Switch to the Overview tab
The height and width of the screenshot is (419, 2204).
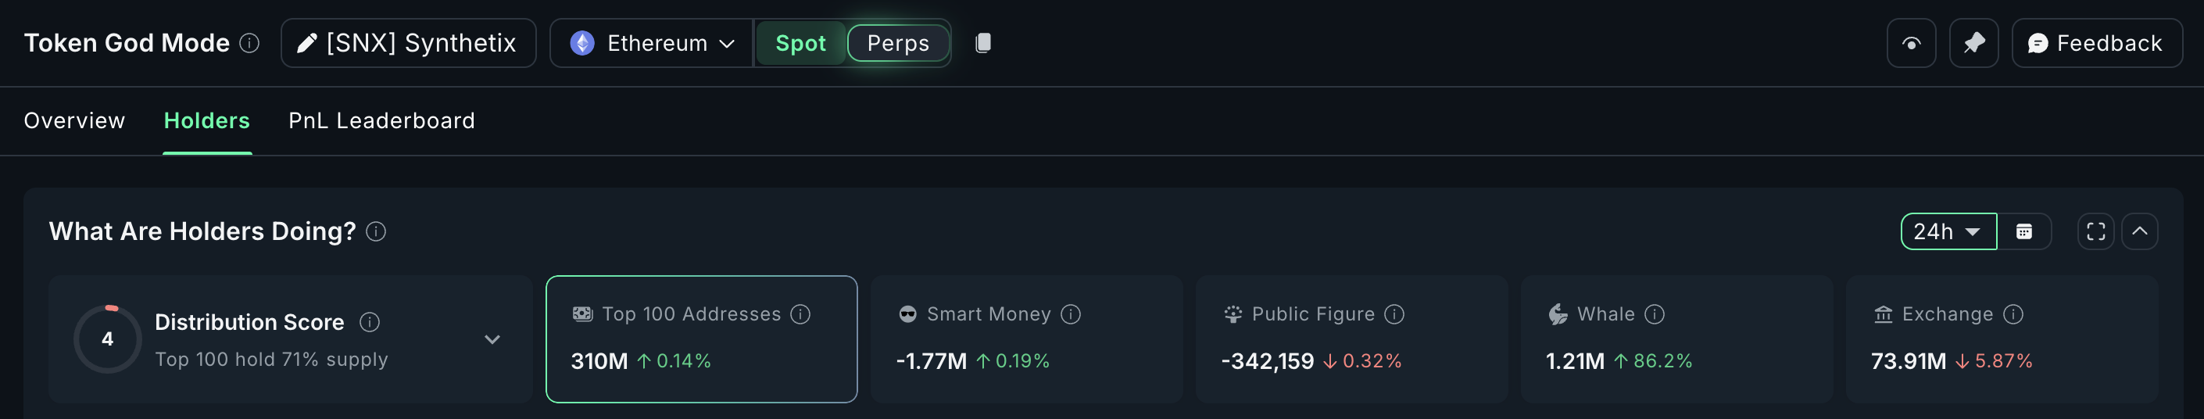74,120
